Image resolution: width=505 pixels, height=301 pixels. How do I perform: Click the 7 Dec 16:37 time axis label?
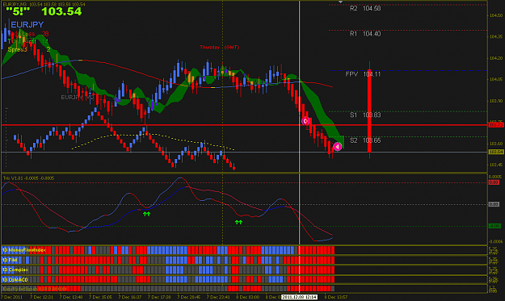click(130, 297)
